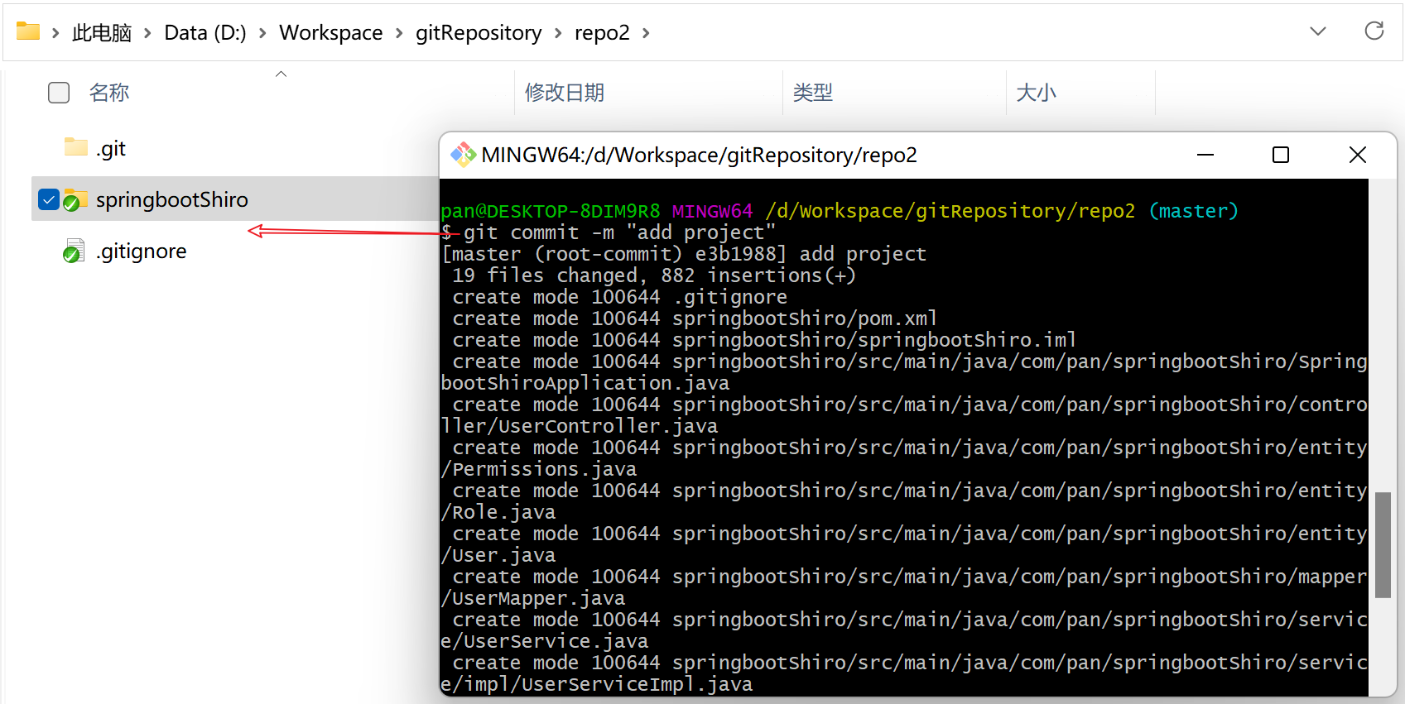Sort files by the 修改日期 column

[x=565, y=93]
